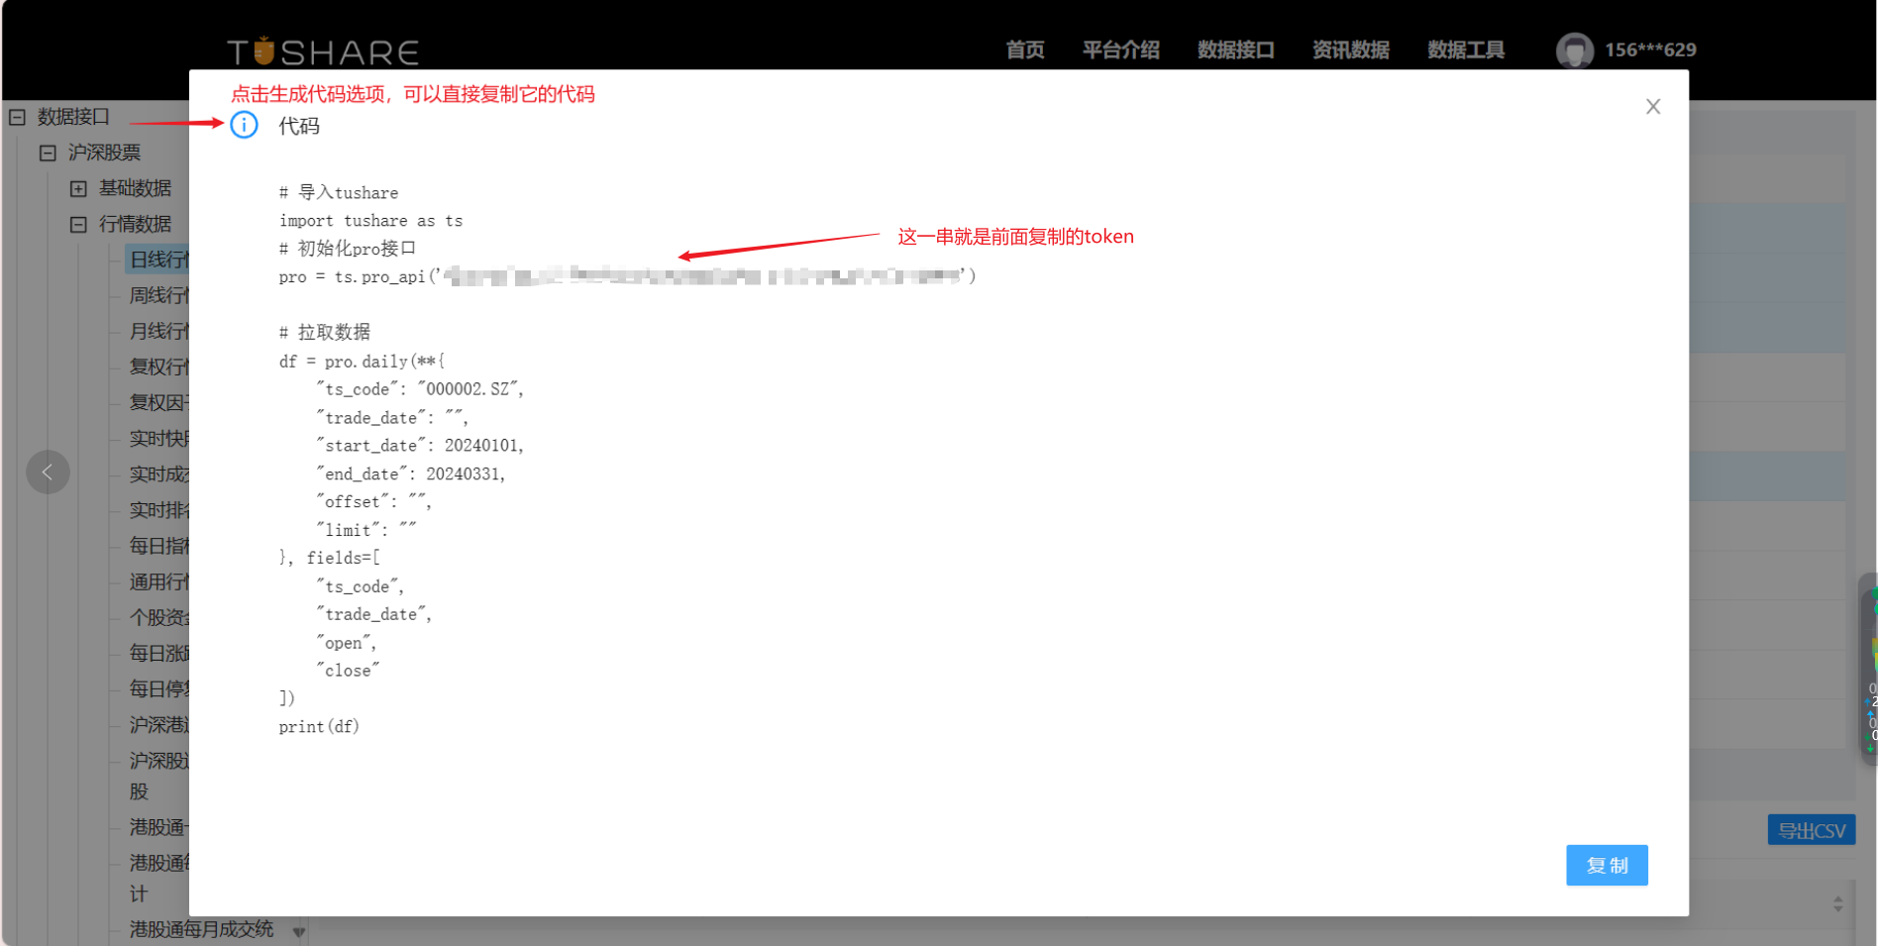Click the blue info icon beside 代码
The width and height of the screenshot is (1878, 946).
tap(244, 125)
